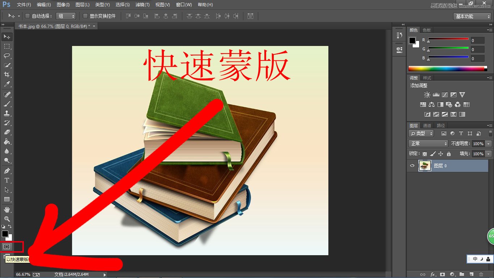Image resolution: width=494 pixels, height=278 pixels.
Task: Switch to the 色板 tab
Action: pyautogui.click(x=427, y=30)
